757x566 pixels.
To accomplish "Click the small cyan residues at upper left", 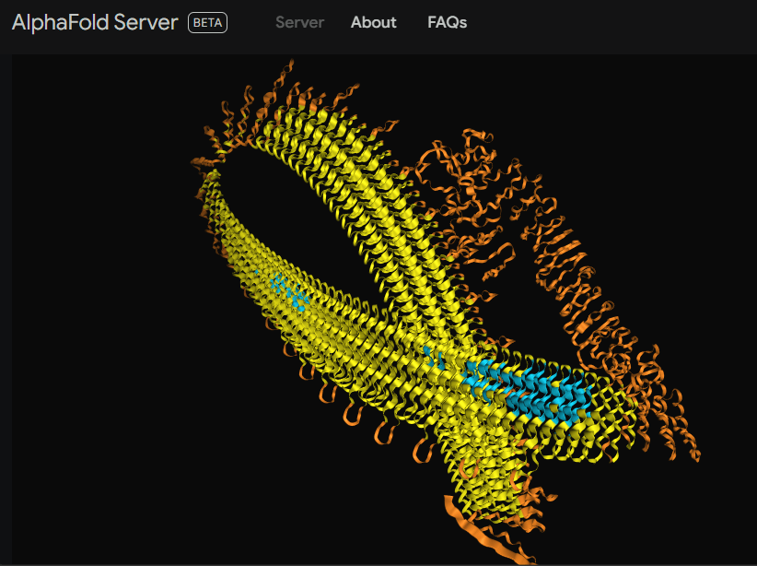I will 290,291.
